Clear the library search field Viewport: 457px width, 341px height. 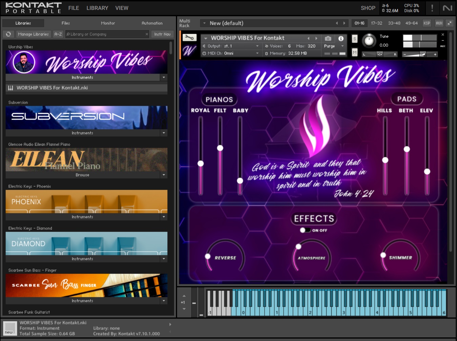pos(147,34)
